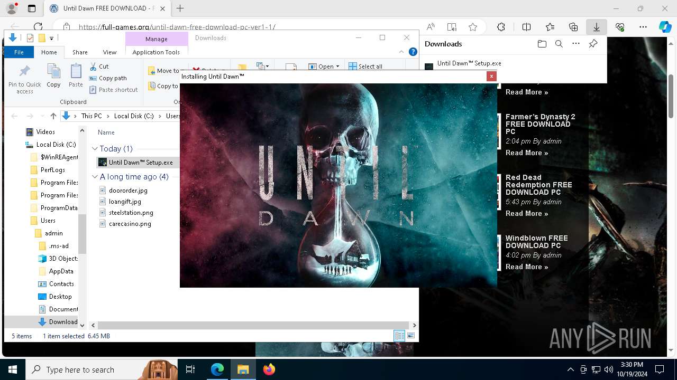Select Until Dawn Setup.exe in file list
This screenshot has height=380, width=677.
point(141,163)
